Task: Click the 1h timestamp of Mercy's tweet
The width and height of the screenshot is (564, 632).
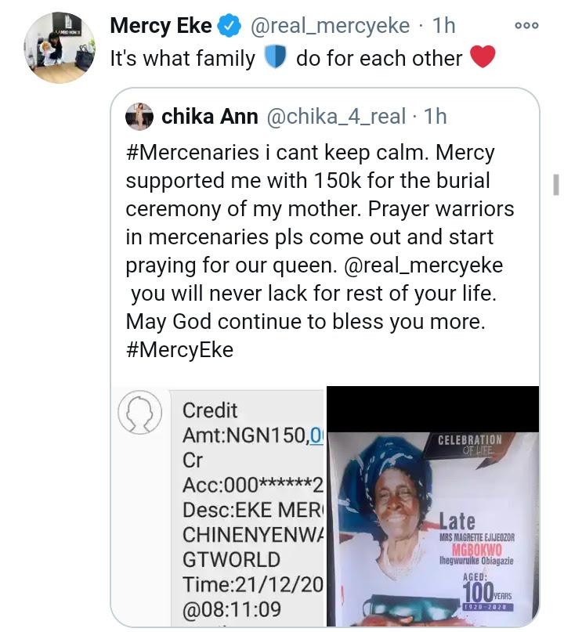Action: [x=443, y=26]
